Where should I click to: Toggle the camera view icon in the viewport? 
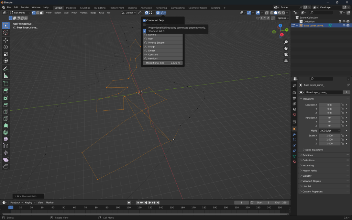(x=286, y=54)
